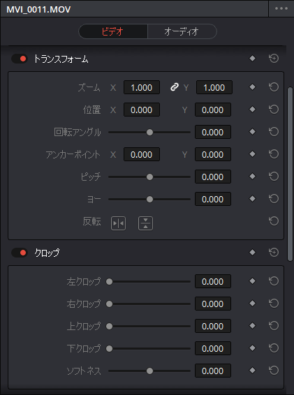Screen dimensions: 294x395
Task: Reset the ズーム zoom values
Action: (274, 87)
